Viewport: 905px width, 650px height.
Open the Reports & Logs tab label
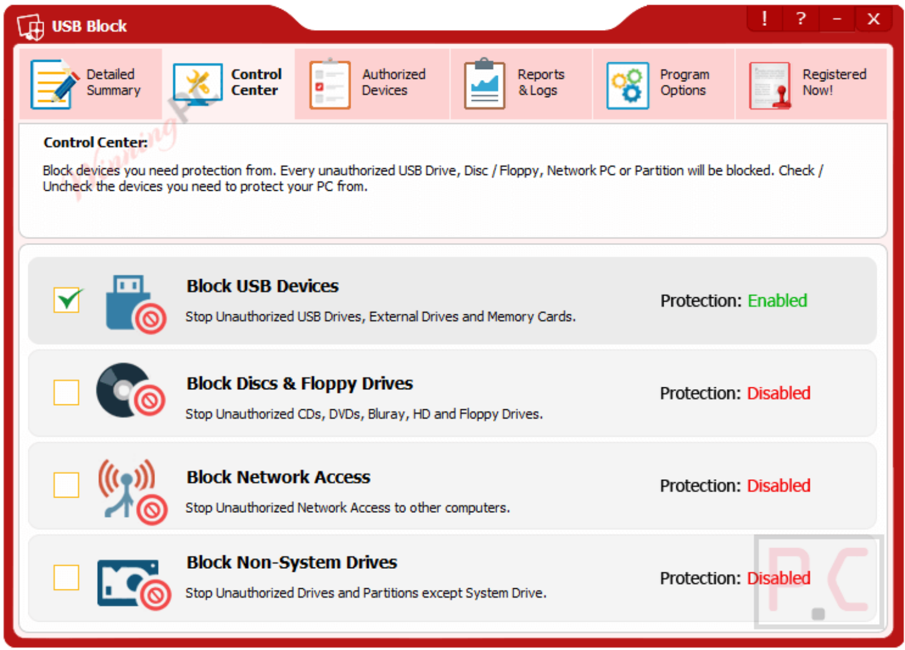(540, 82)
